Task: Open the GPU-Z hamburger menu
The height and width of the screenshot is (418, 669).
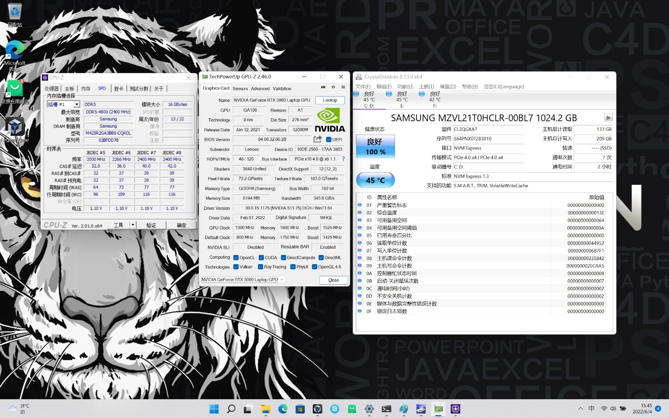Action: click(343, 87)
